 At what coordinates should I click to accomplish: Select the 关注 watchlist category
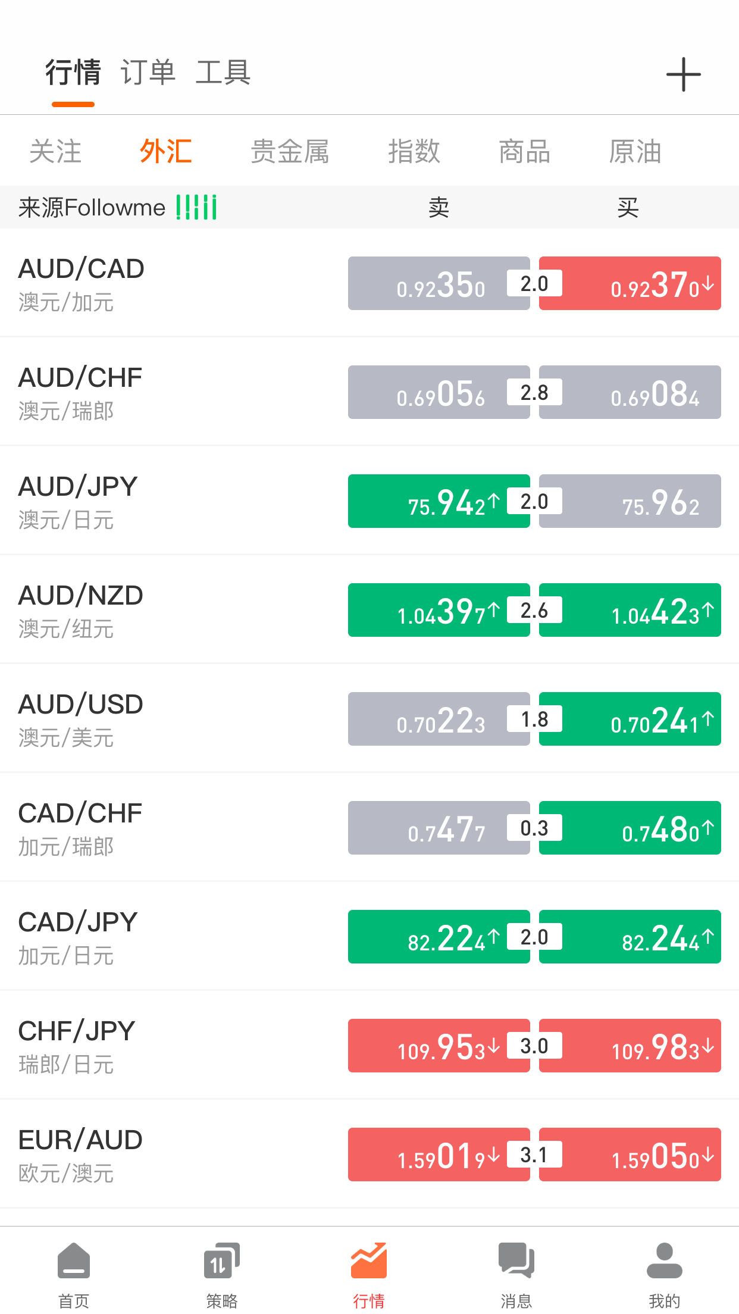point(55,151)
